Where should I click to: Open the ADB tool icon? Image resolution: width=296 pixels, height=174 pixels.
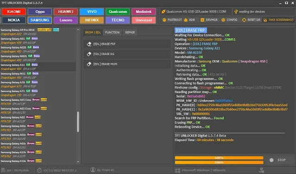(186, 20)
